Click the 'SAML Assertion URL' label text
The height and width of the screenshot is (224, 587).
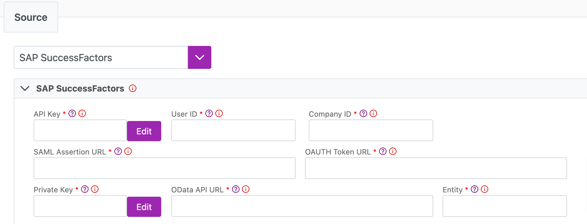click(x=70, y=152)
